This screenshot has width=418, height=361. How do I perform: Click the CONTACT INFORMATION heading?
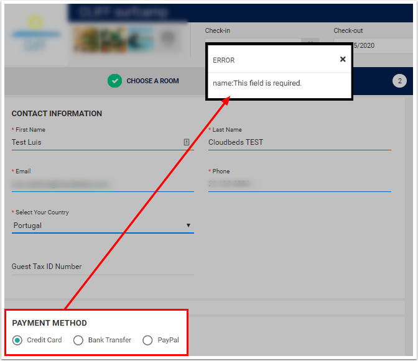point(57,114)
